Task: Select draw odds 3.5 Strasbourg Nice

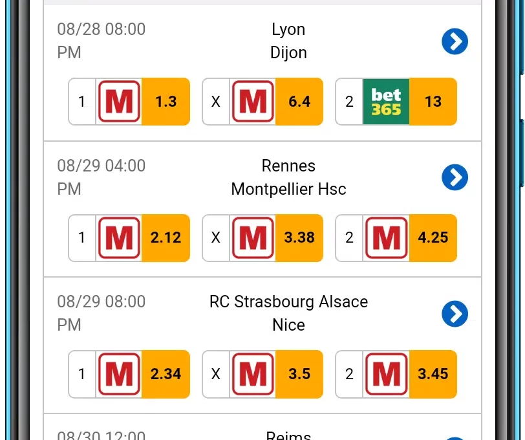Action: pyautogui.click(x=299, y=374)
